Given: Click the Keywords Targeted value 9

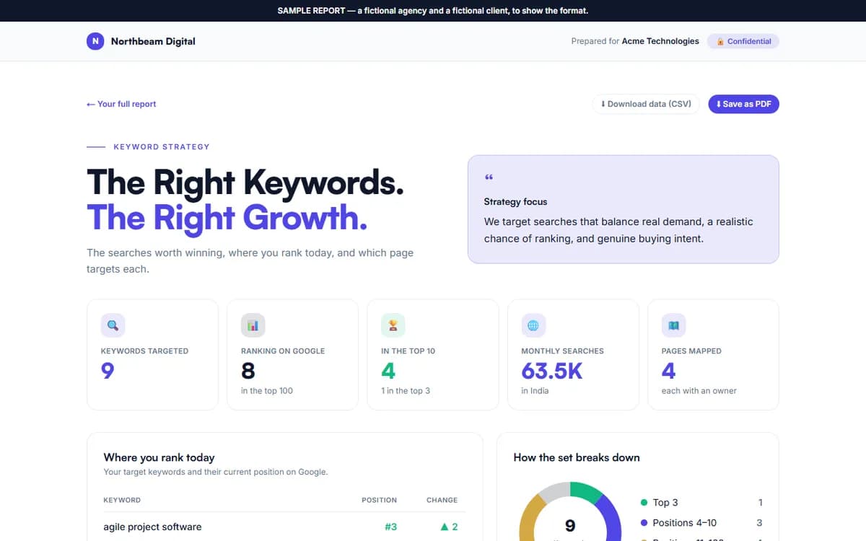Looking at the screenshot, I should click(x=108, y=371).
